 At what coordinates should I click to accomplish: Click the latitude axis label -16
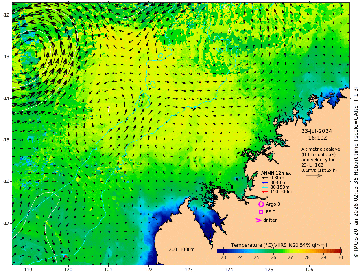pyautogui.click(x=6, y=181)
